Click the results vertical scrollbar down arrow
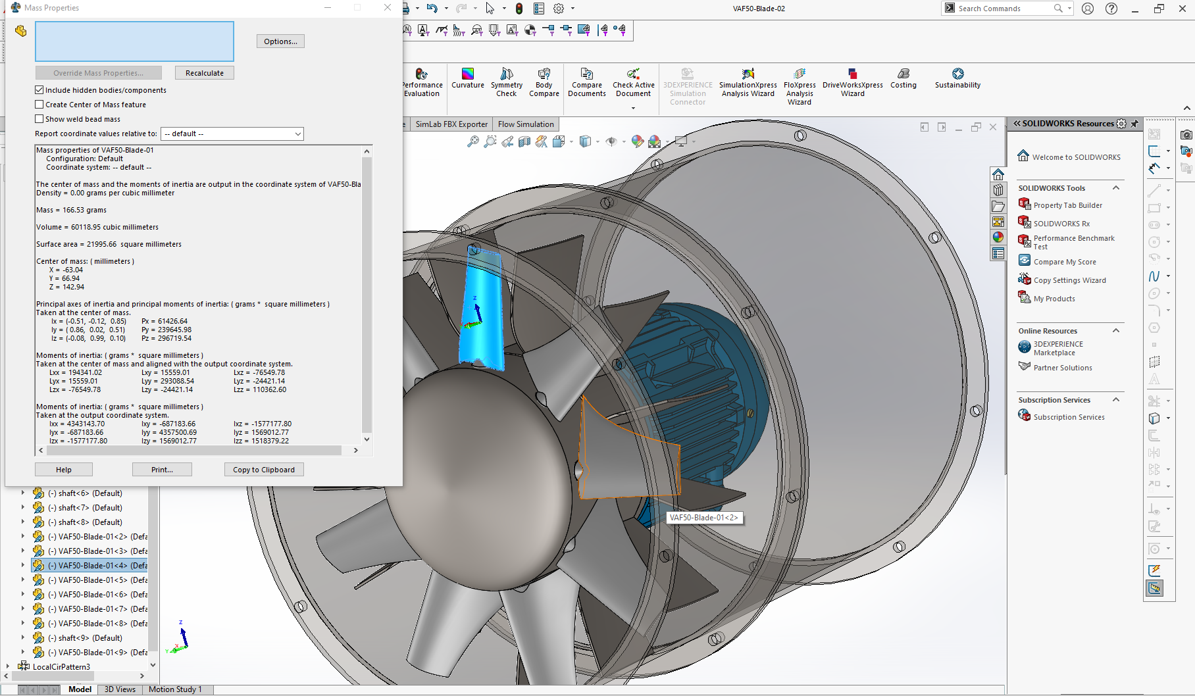The width and height of the screenshot is (1195, 696). pos(367,439)
